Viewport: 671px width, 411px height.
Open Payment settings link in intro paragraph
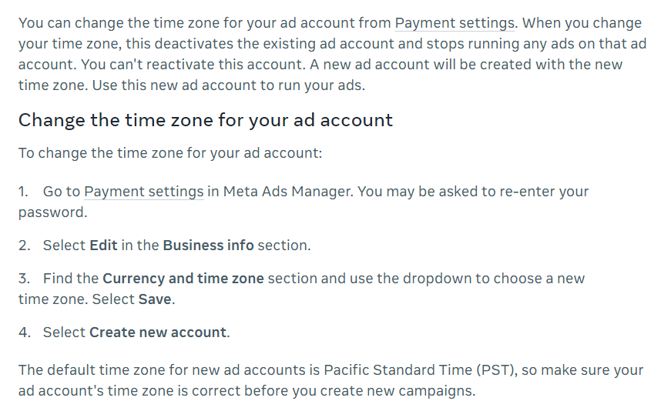tap(454, 23)
